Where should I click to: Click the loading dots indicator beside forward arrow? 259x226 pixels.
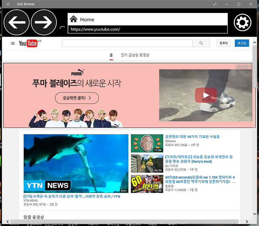[x=62, y=27]
